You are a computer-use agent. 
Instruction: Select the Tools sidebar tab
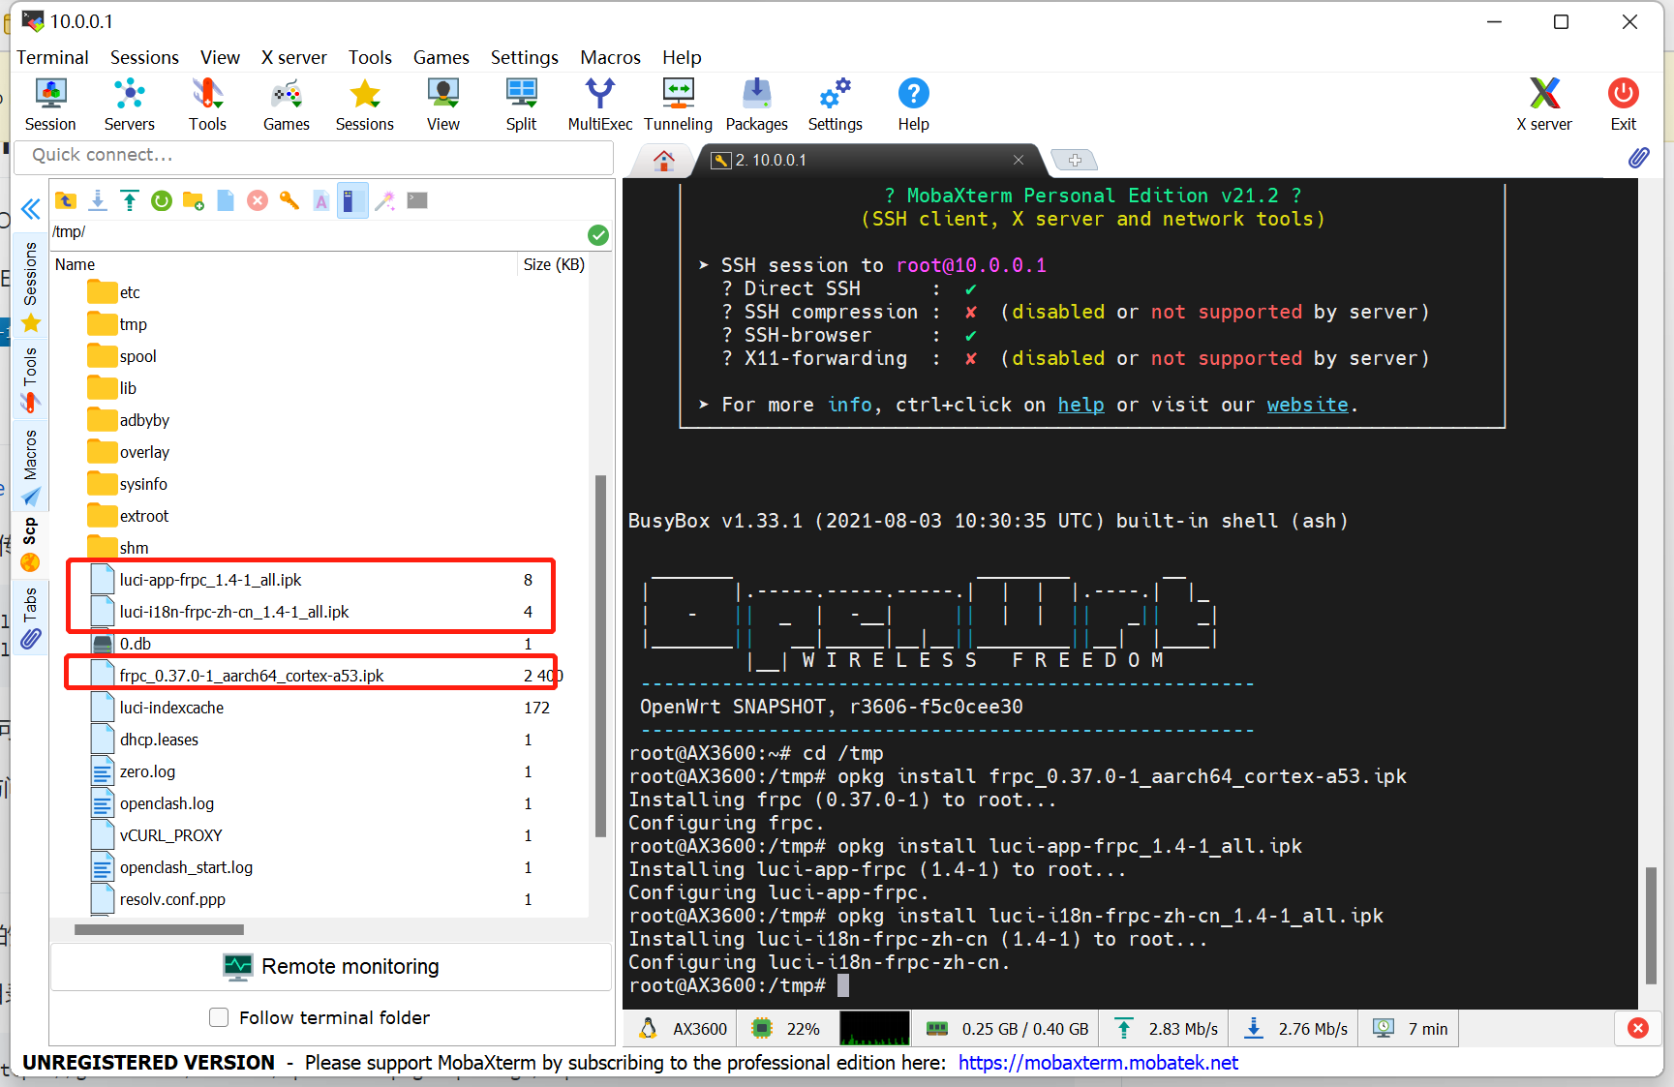30,377
